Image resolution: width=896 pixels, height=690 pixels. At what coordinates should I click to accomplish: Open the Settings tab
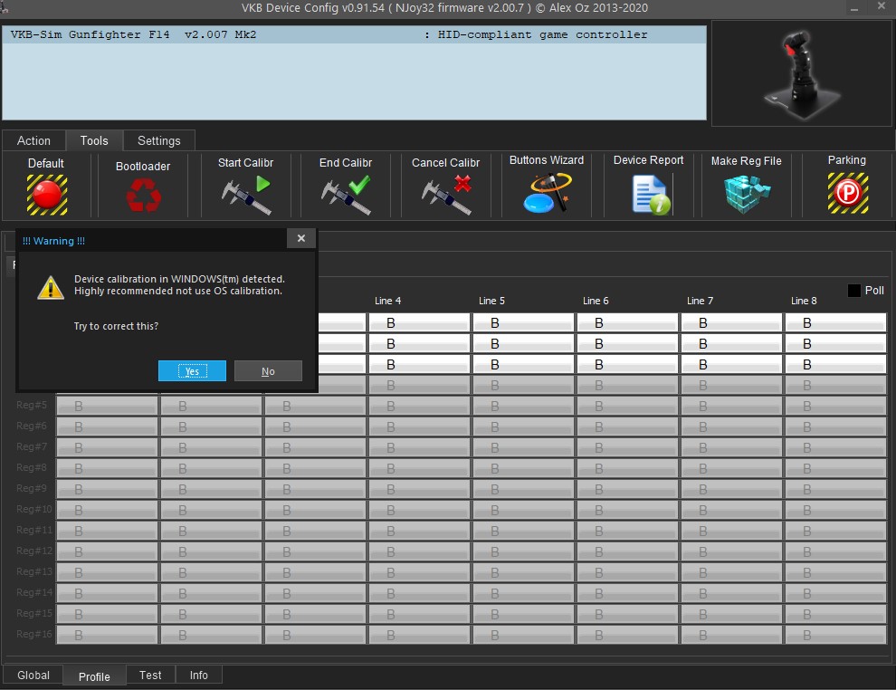[159, 140]
